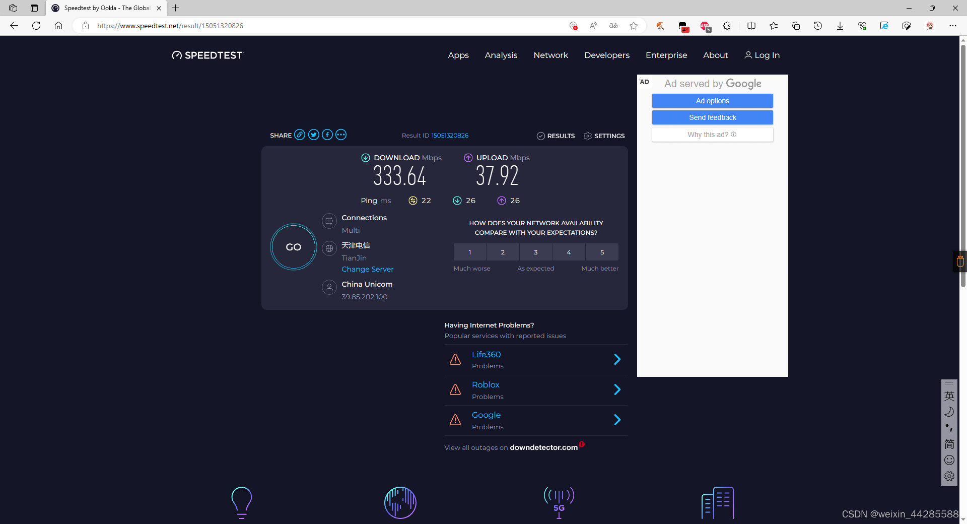
Task: Open IME emoji panel
Action: tap(949, 460)
